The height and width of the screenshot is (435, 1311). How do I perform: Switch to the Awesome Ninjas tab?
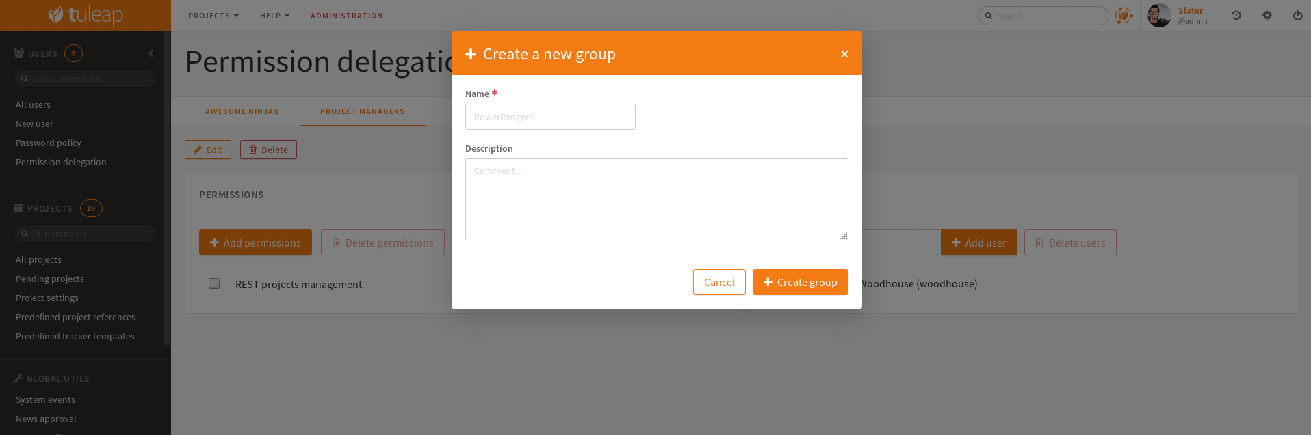[x=242, y=111]
